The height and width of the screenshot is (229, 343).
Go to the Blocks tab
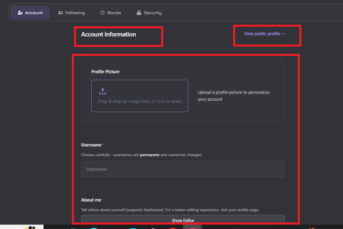point(111,13)
